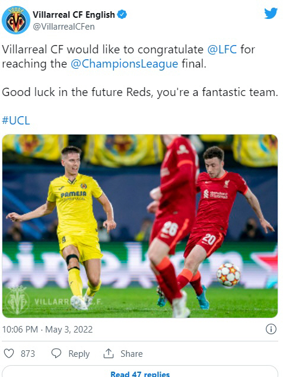Click the blue verified badge icon
The image size is (283, 377).
tap(122, 14)
